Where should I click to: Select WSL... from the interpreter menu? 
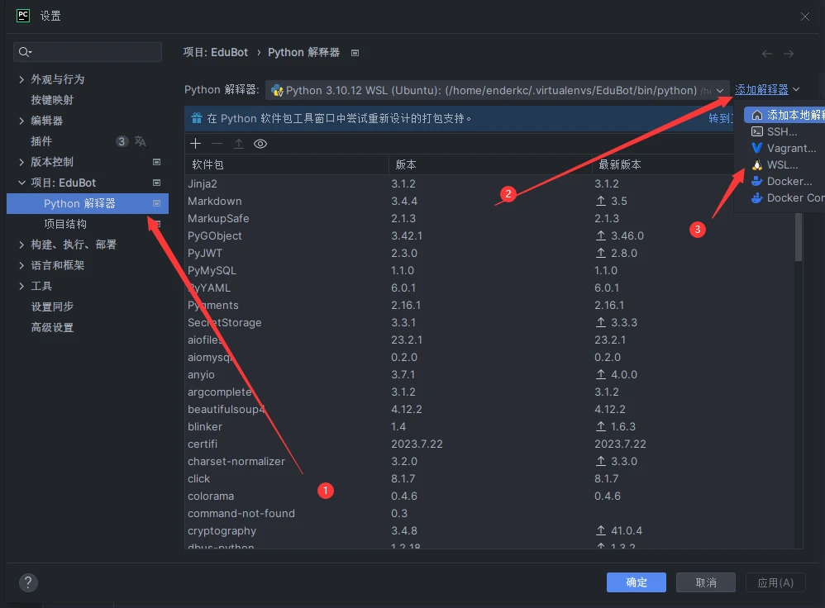pyautogui.click(x=782, y=165)
